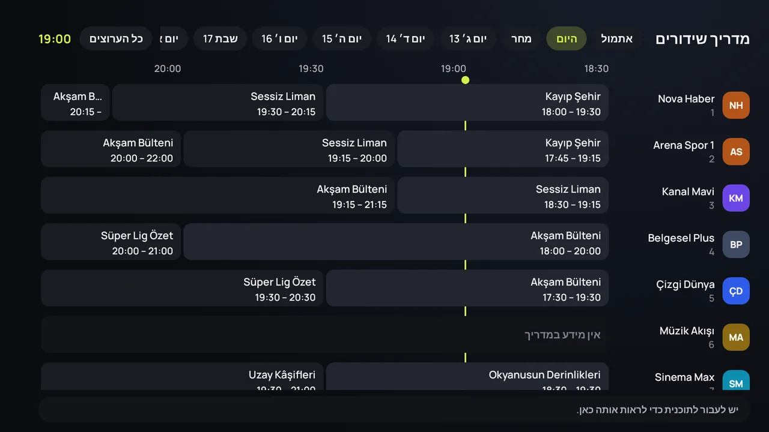Image resolution: width=769 pixels, height=432 pixels.
Task: Select the Nova Haber NH channel logo
Action: 736,105
